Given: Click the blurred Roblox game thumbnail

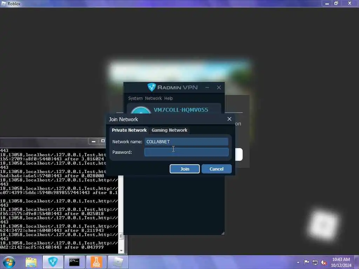Looking at the screenshot, I should click(x=180, y=72).
